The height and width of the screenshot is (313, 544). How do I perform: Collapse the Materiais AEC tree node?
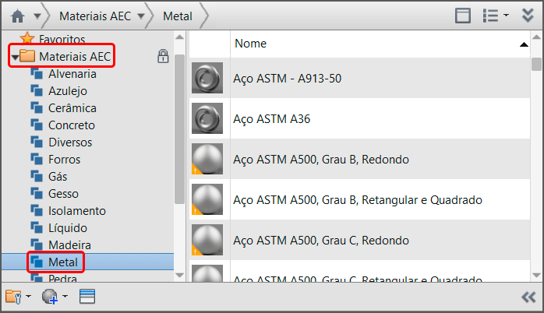click(x=15, y=57)
